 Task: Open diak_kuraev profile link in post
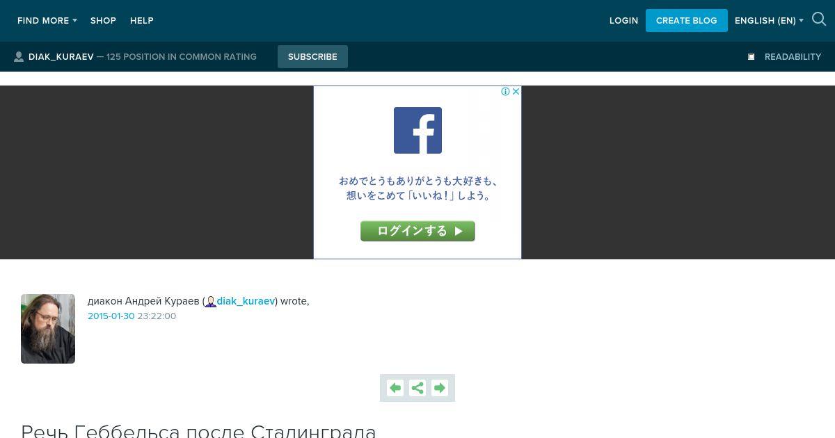click(246, 301)
